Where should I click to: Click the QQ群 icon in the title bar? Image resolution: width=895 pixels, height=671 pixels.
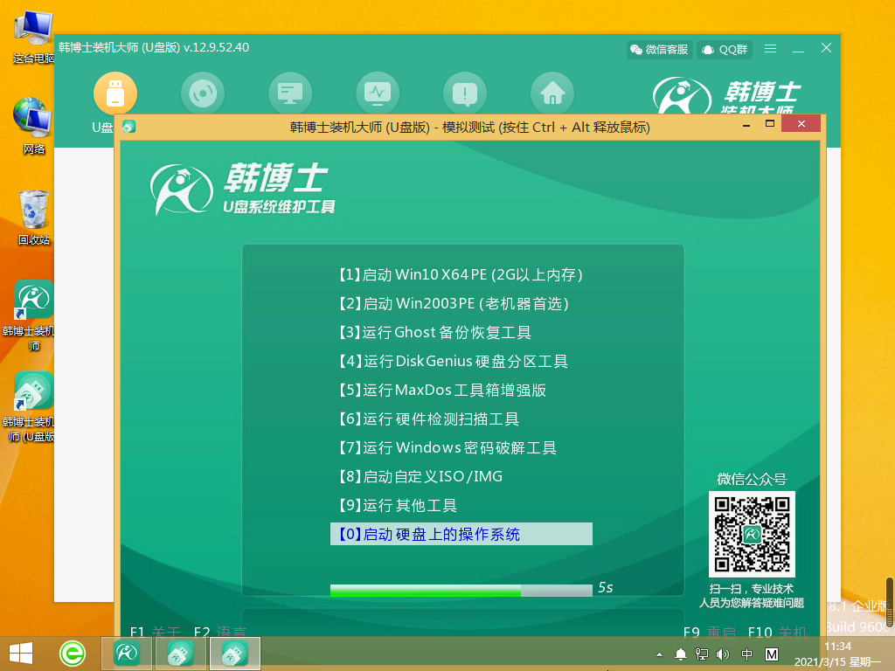click(x=724, y=49)
